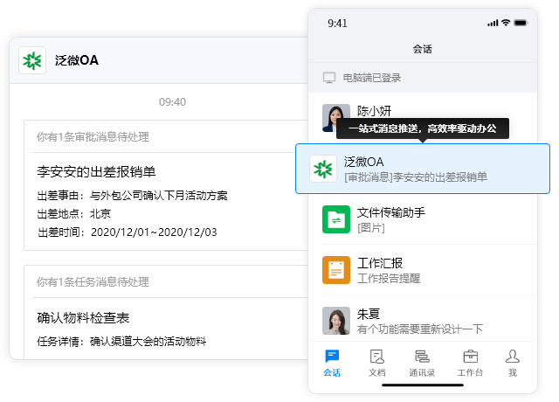Tap 陈小妍's avatar photo
This screenshot has height=402, width=559.
tap(336, 118)
